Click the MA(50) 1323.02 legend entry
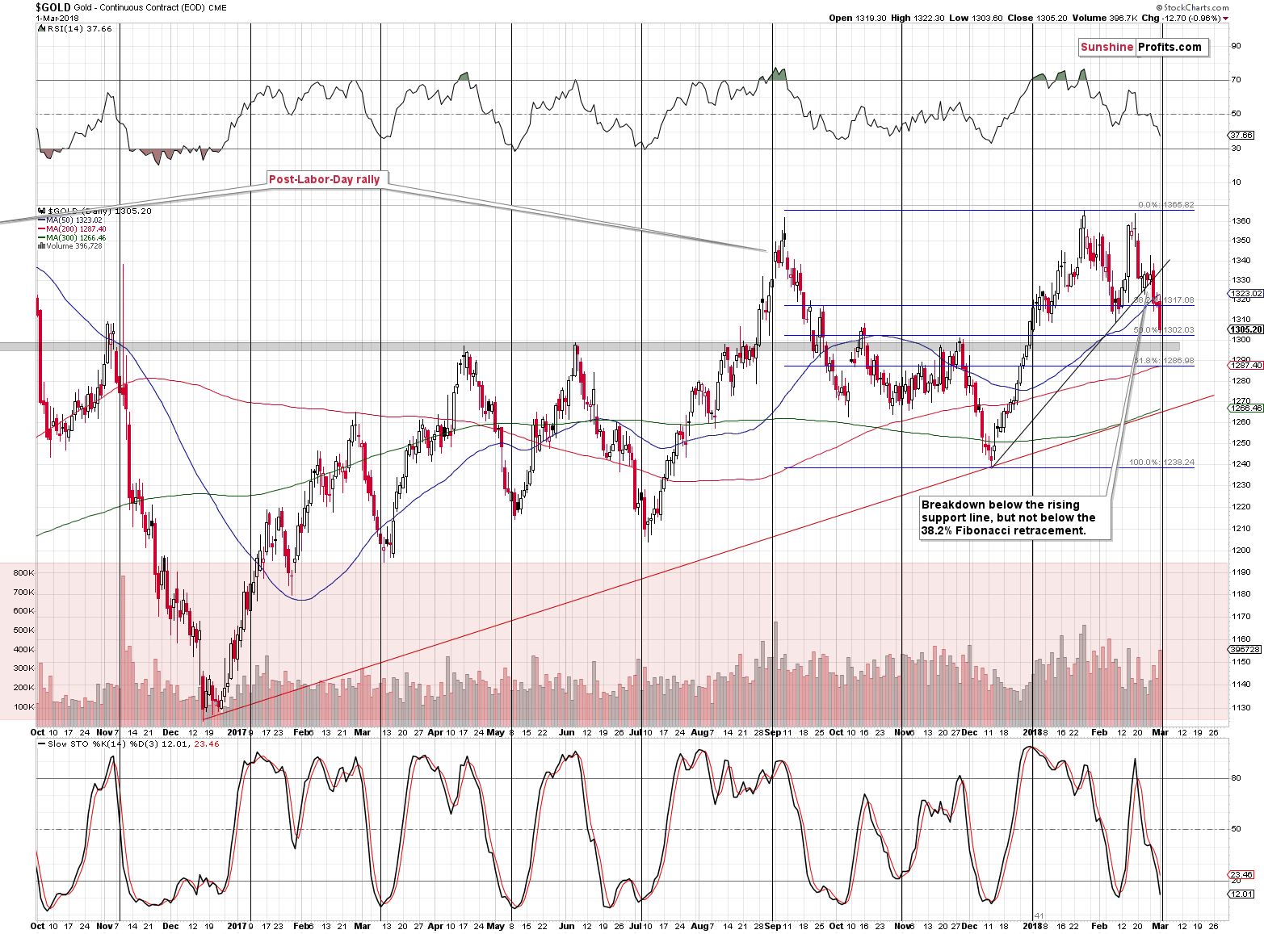Screen dimensions: 1264x934 coord(70,220)
